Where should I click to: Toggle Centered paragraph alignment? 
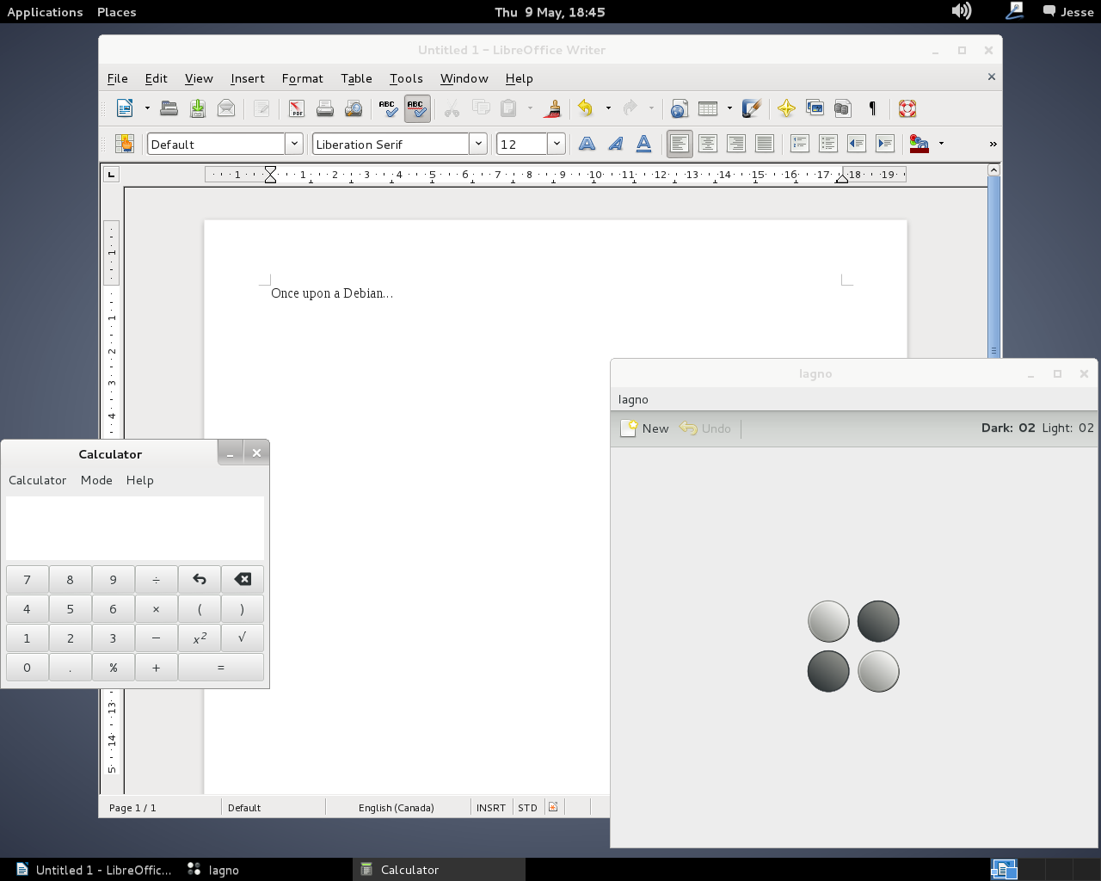point(708,144)
